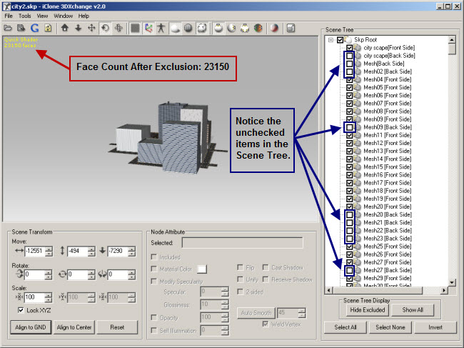Open the Window menu
This screenshot has height=348, width=464.
coord(63,16)
